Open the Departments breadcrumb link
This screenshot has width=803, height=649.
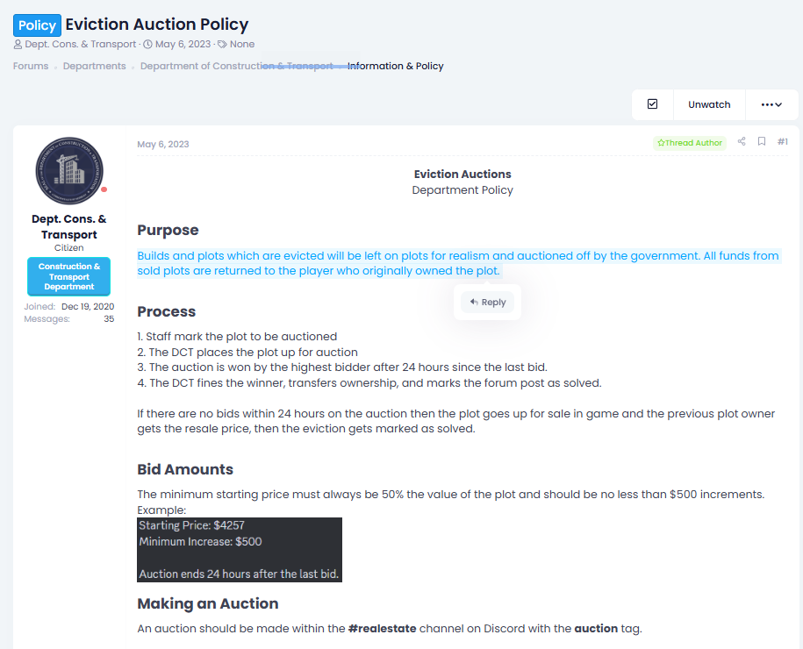tap(94, 66)
